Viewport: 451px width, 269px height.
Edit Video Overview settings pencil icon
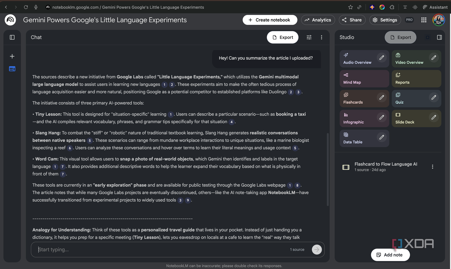434,58
